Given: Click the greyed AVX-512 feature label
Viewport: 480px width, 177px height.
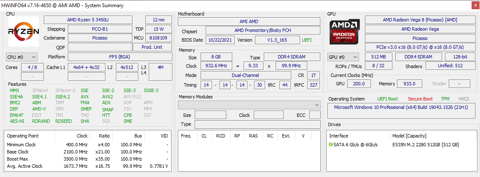Looking at the screenshot, I should (x=132, y=97).
